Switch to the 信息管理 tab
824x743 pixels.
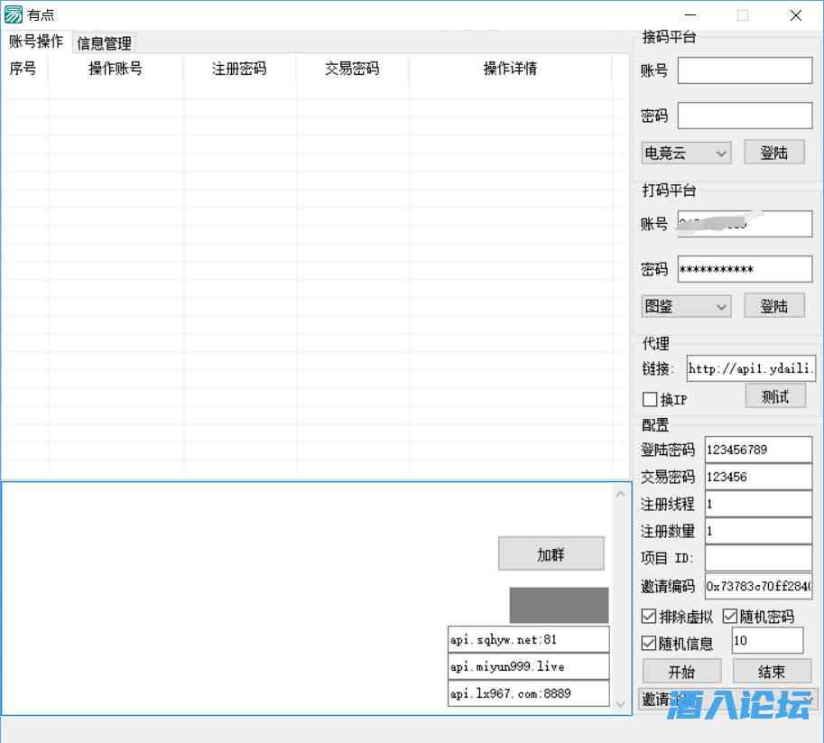pyautogui.click(x=105, y=42)
